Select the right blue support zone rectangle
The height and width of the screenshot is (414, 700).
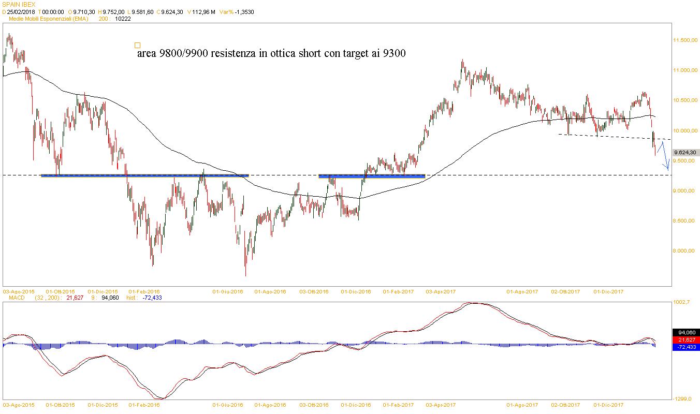click(x=371, y=176)
